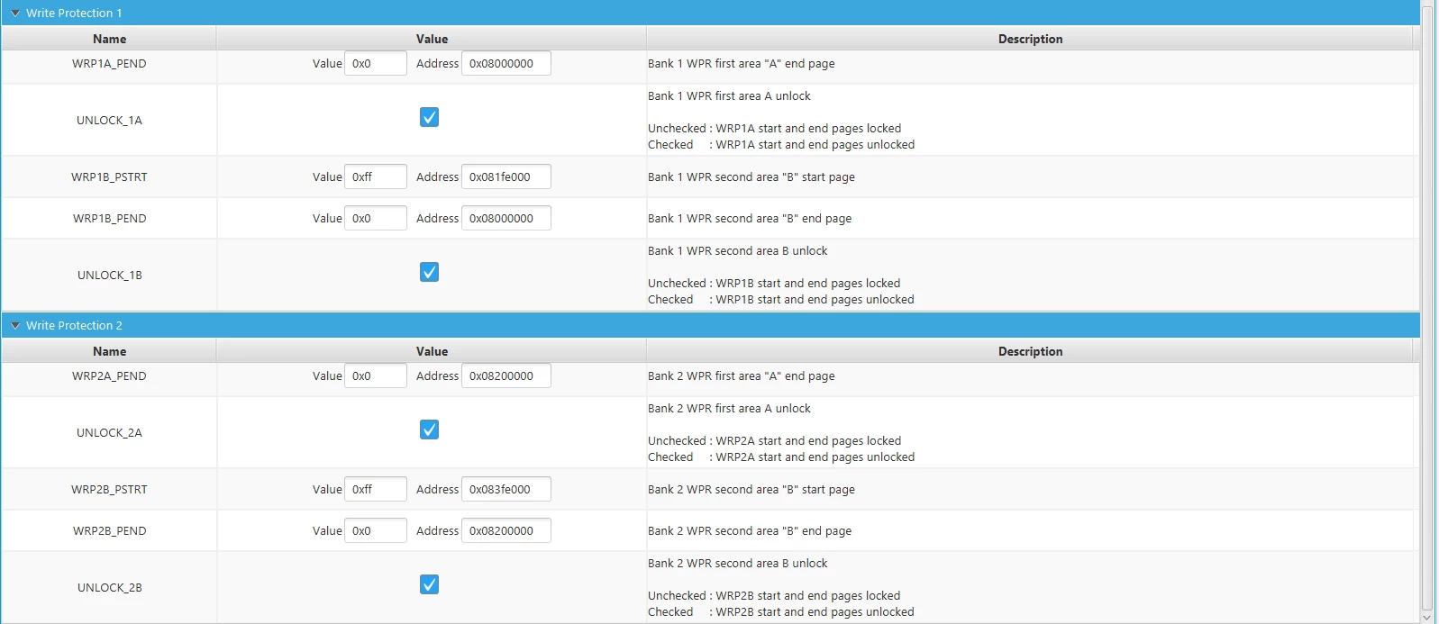The width and height of the screenshot is (1439, 624).
Task: Edit the WRP2B_PEND value field
Action: point(376,530)
